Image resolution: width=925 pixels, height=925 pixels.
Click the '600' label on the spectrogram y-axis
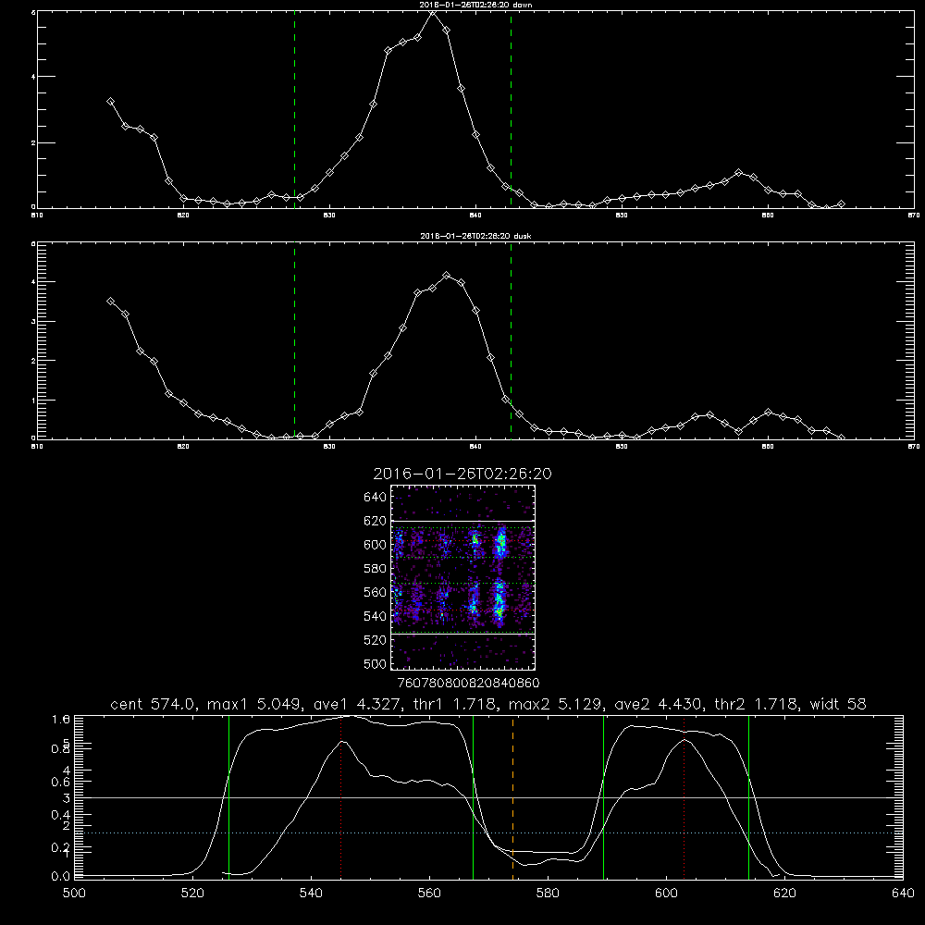pos(376,545)
